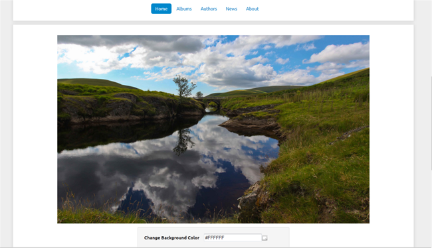Screen dimensions: 432x248
Task: Click the Albums navigation link
Action: coord(183,9)
